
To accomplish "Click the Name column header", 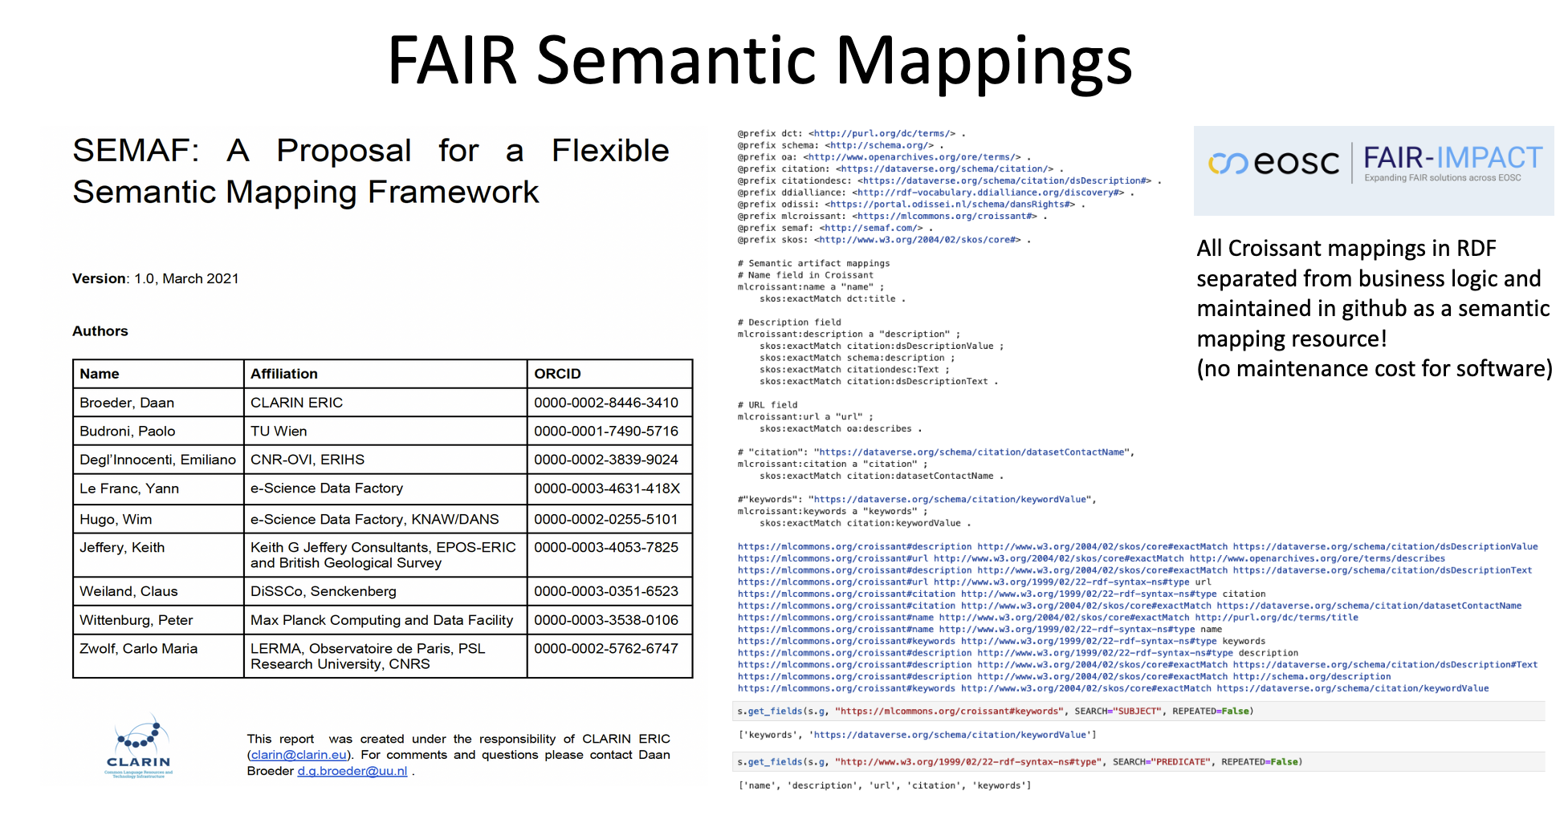I will click(x=100, y=374).
